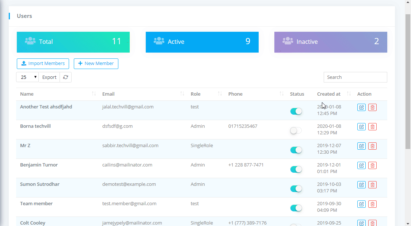The width and height of the screenshot is (411, 226).
Task: Click delete icon for Team member row
Action: [372, 204]
